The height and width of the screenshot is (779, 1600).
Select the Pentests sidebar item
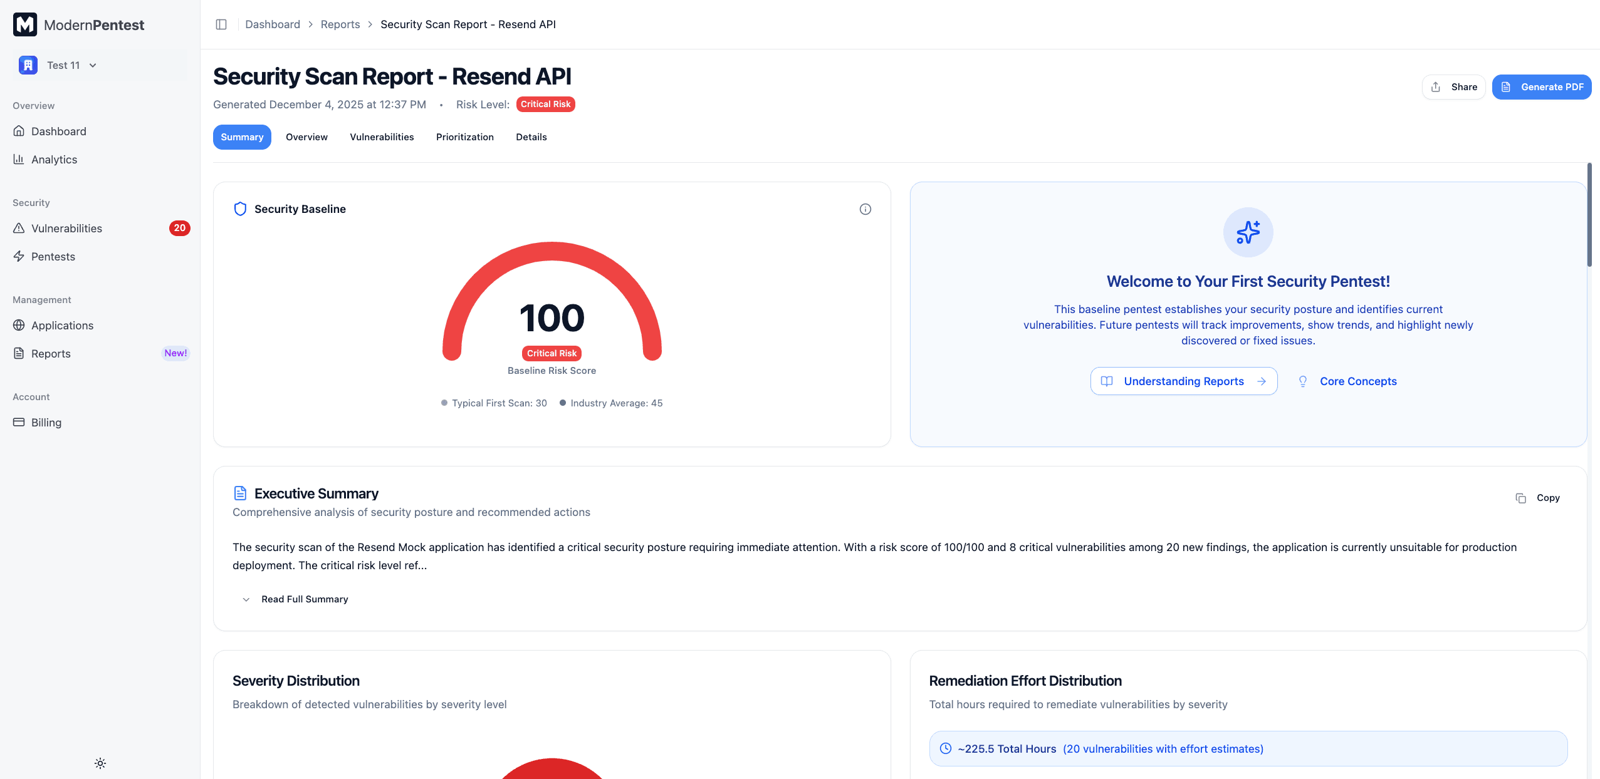click(x=53, y=256)
